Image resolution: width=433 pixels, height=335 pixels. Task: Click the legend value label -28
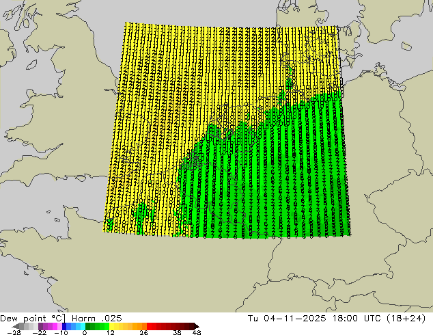coord(14,332)
